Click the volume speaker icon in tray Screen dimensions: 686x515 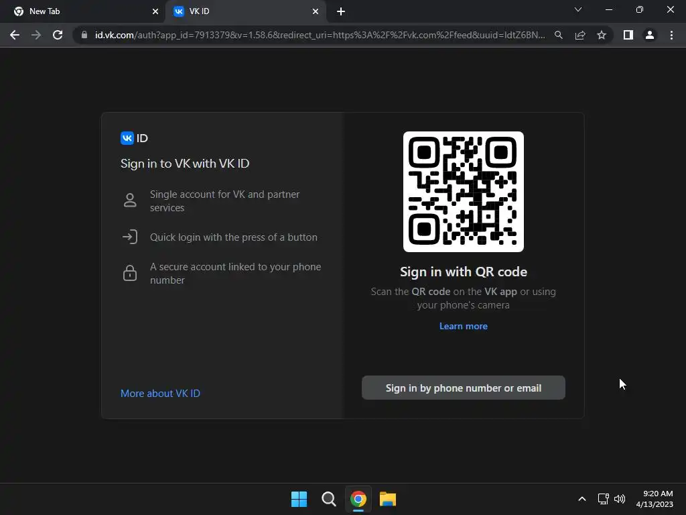[620, 499]
